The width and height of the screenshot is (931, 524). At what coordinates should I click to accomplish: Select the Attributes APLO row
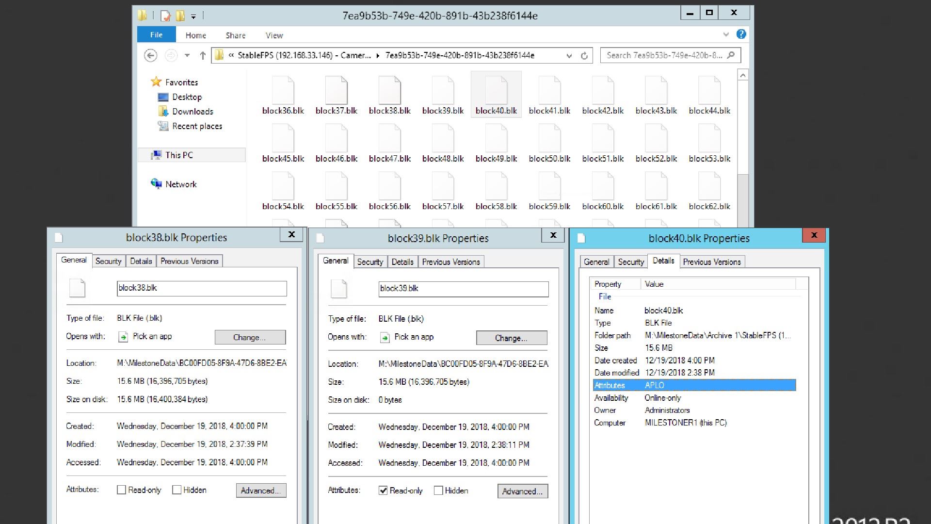click(694, 385)
